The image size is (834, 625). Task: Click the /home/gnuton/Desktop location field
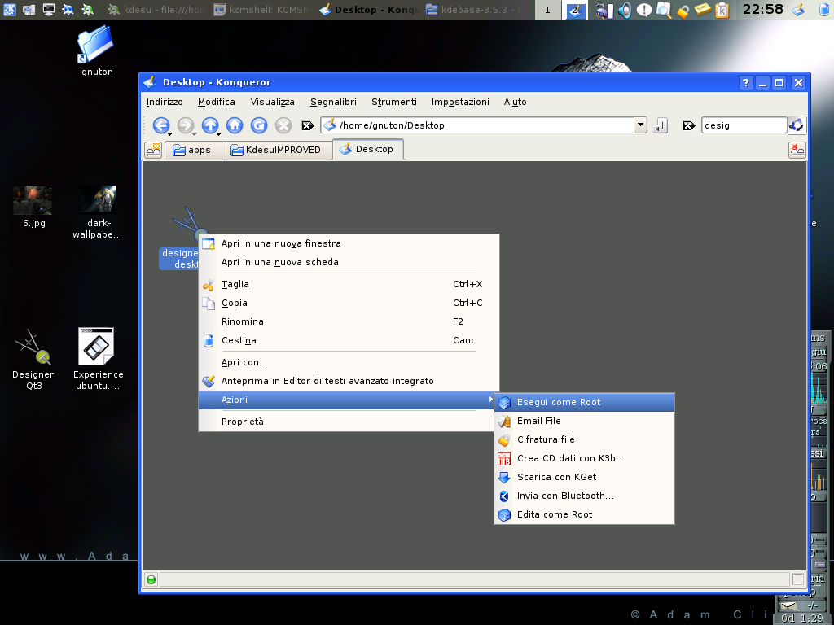pos(477,125)
